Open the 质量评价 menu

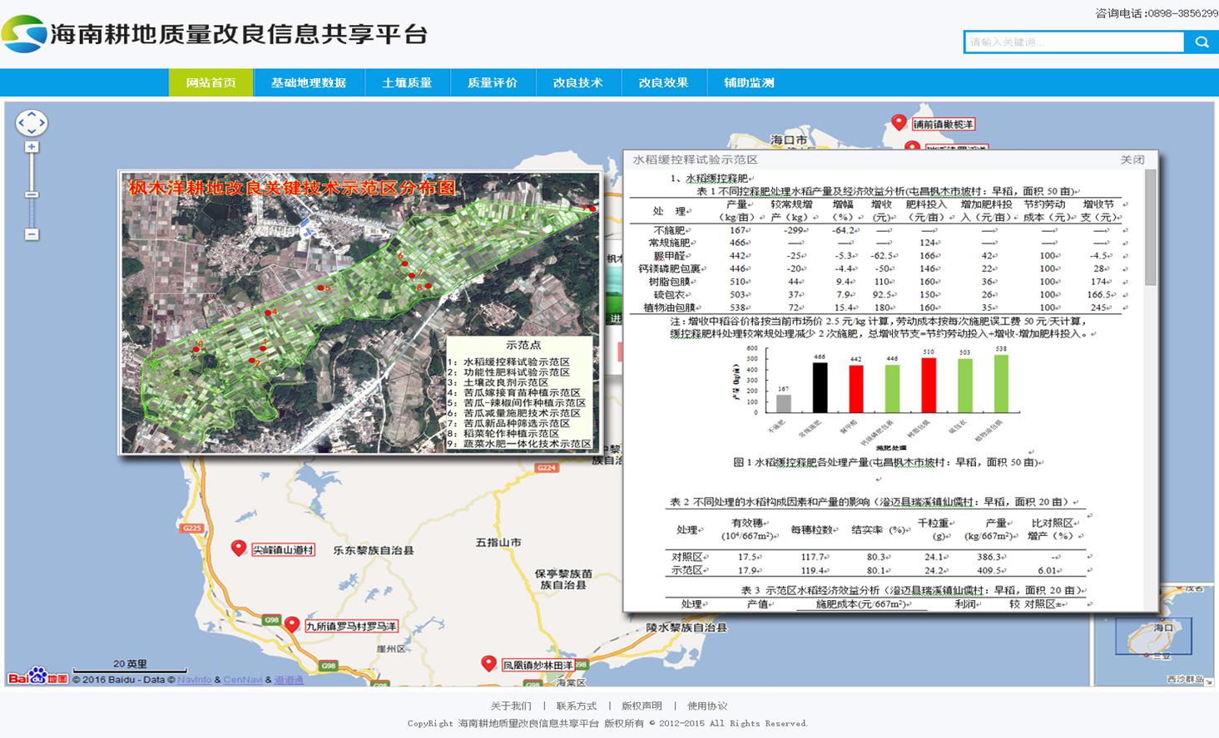click(x=493, y=82)
